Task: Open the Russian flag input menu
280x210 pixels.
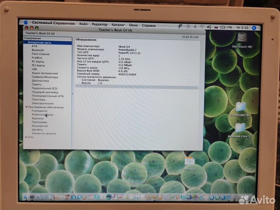Action: [216, 27]
